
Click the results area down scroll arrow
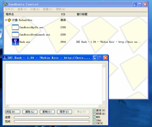point(104,102)
